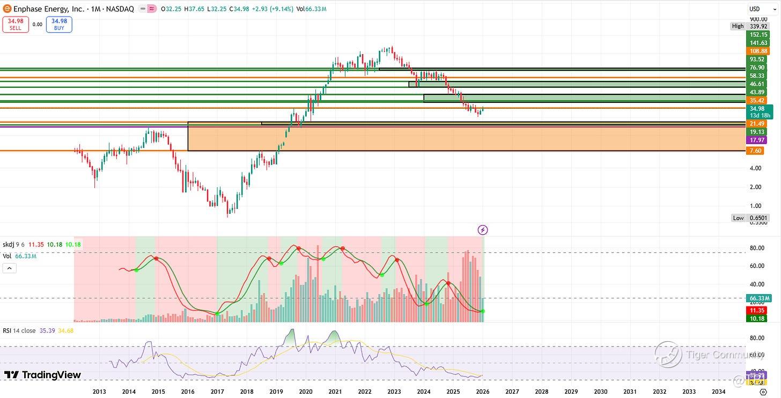Click the current price label with 13d 18h countdown
Image resolution: width=781 pixels, height=398 pixels.
759,112
